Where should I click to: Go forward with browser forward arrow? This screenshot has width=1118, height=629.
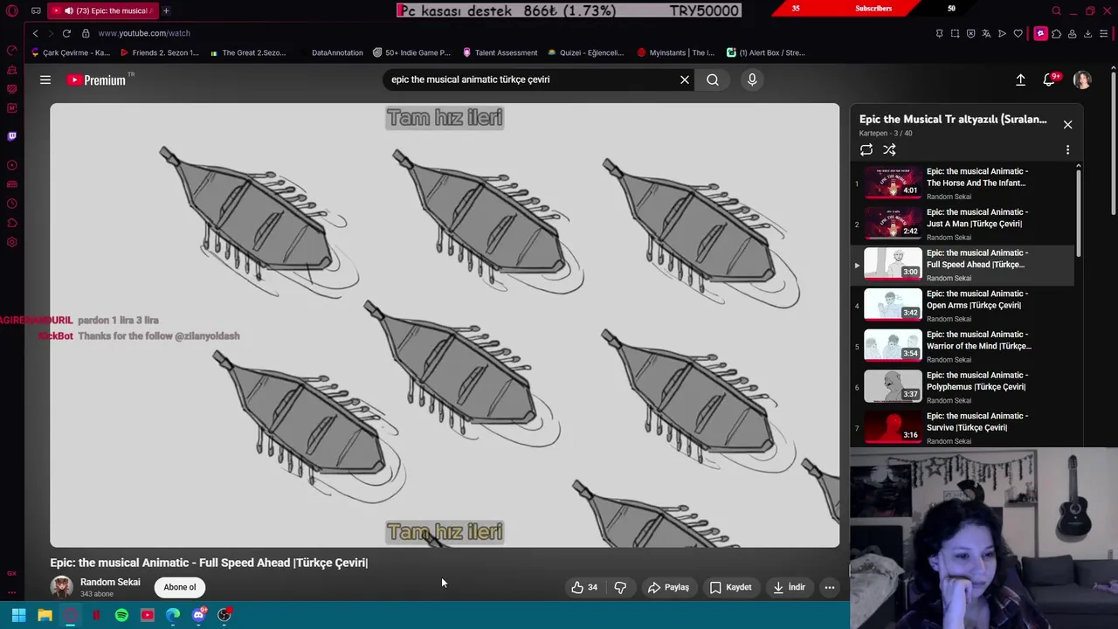pos(51,33)
